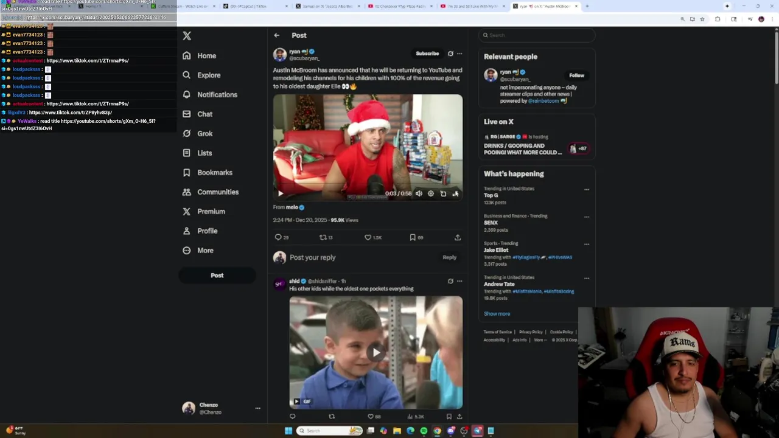
Task: Like shid's reply with 88 likes
Action: (x=374, y=417)
